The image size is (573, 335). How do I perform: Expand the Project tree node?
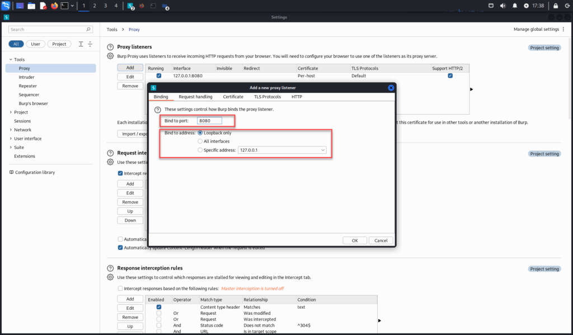point(11,112)
